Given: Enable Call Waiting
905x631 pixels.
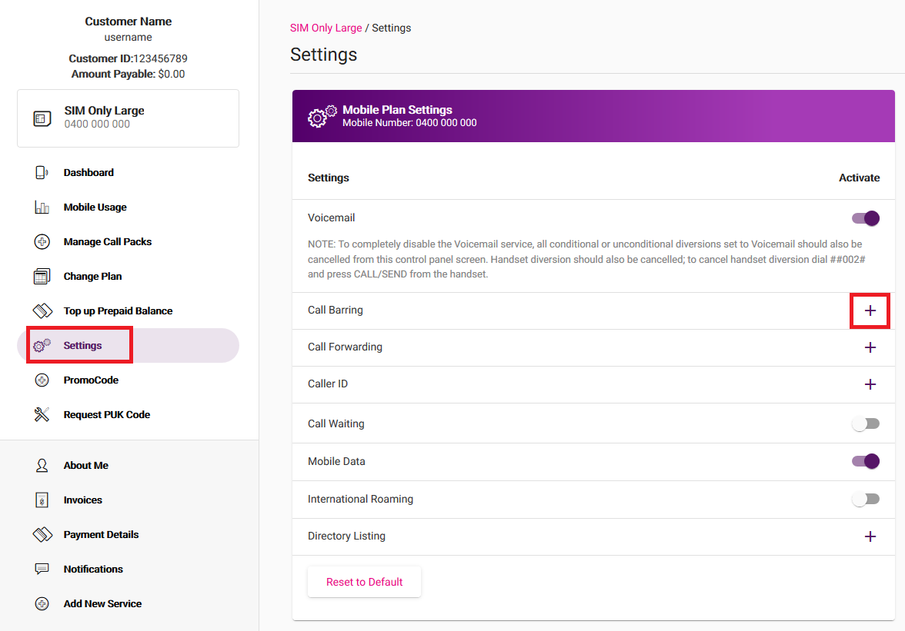Looking at the screenshot, I should [866, 423].
